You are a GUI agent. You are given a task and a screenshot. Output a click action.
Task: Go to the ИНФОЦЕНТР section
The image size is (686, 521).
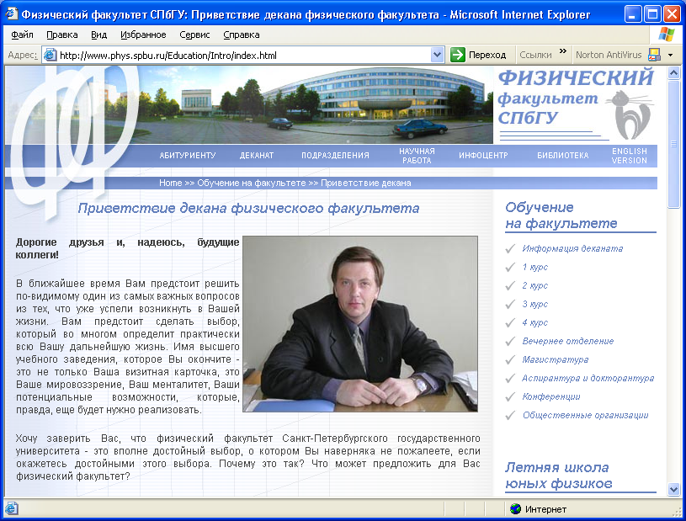pos(483,156)
